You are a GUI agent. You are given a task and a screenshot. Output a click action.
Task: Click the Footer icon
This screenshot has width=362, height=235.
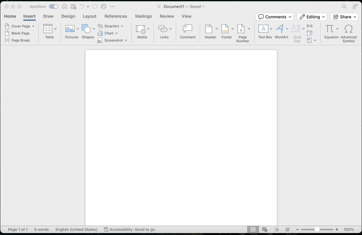pos(225,29)
